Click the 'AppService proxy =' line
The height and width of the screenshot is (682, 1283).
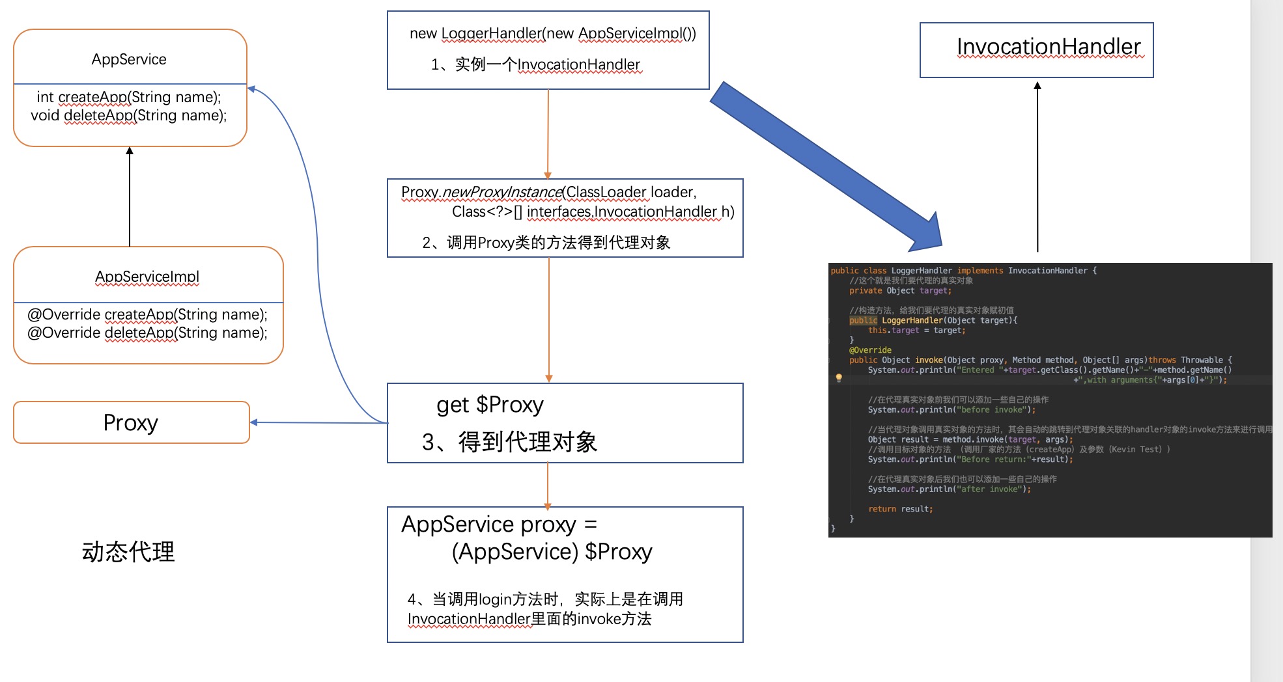point(499,525)
